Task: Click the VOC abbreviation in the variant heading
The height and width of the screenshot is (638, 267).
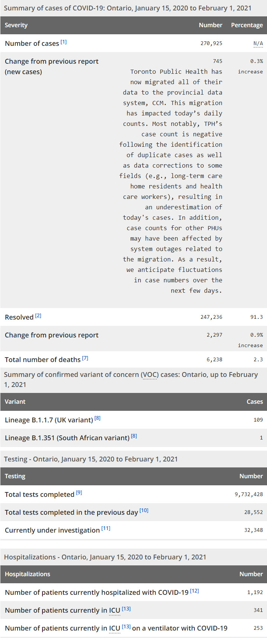Action: (x=150, y=375)
